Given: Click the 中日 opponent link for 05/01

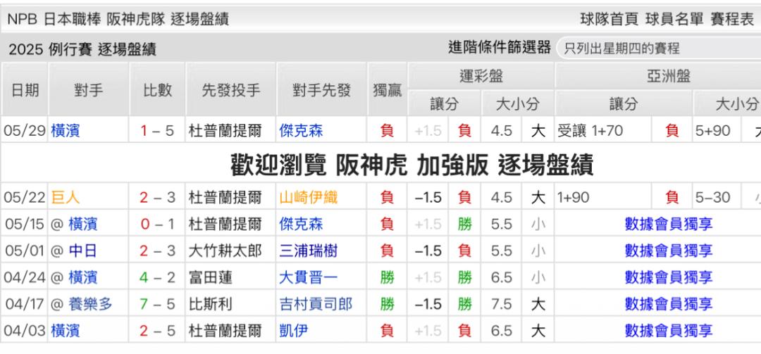Looking at the screenshot, I should click(x=83, y=251).
